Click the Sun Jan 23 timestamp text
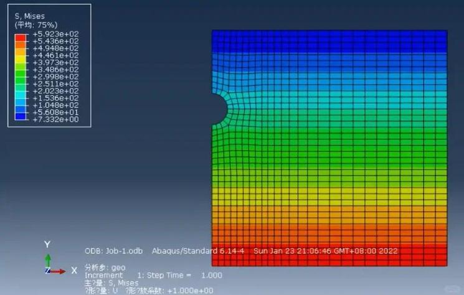The width and height of the screenshot is (464, 295). point(326,251)
